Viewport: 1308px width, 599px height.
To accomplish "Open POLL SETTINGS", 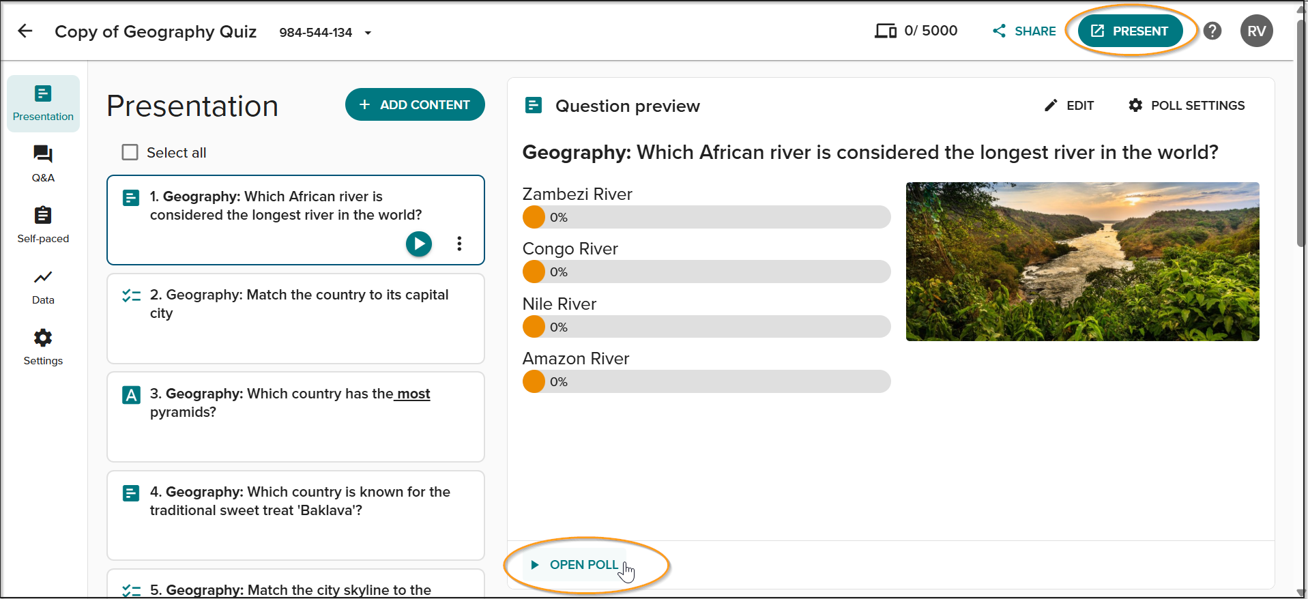I will click(1186, 105).
